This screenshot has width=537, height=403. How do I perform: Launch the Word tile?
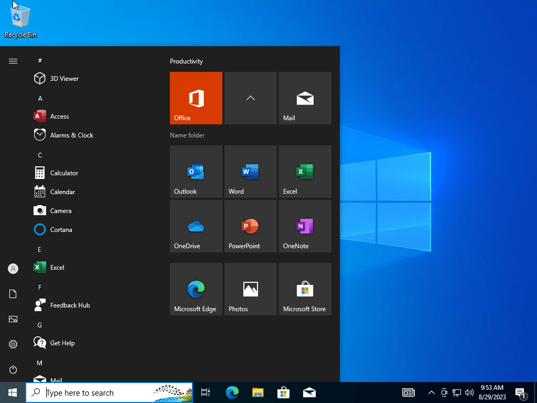click(250, 172)
